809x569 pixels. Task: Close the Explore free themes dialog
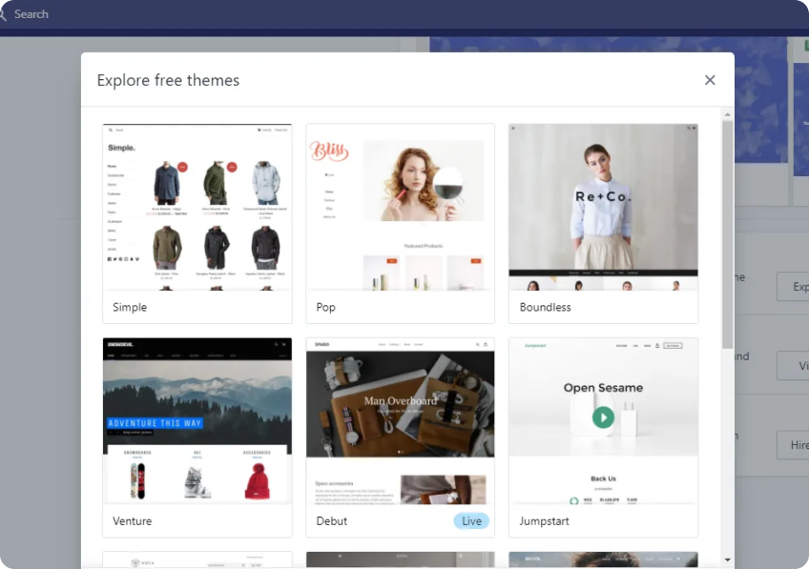point(710,80)
